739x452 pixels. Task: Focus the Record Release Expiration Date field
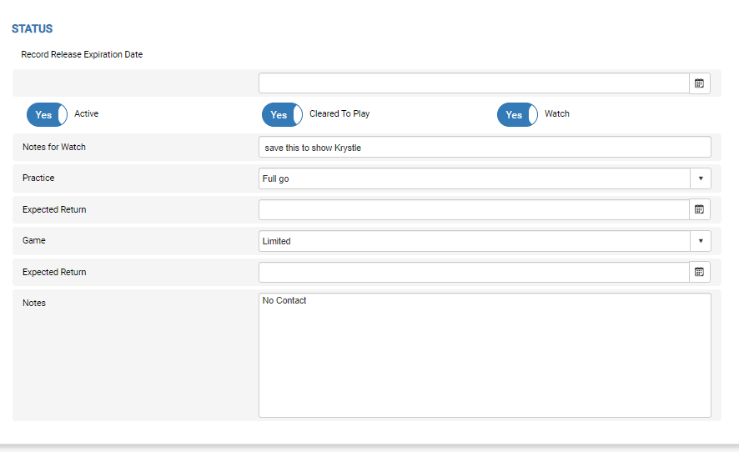[474, 83]
